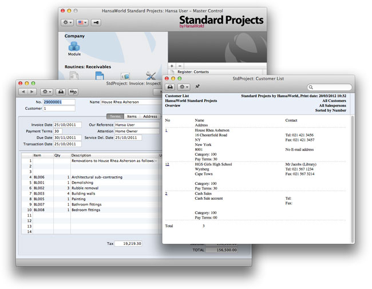Screen dimensions: 372x289
Task: Click the Name field House Rhea Asherson
Action: 131,102
